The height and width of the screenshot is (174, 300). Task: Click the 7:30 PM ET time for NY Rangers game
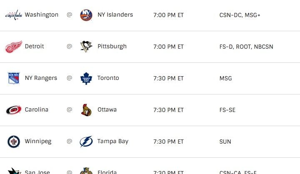(169, 78)
